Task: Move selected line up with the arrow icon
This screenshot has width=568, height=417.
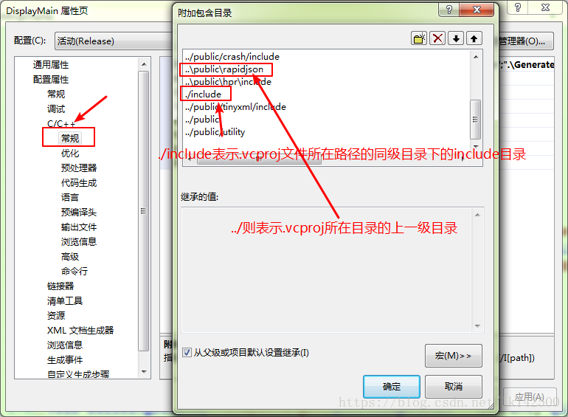Action: tap(474, 38)
